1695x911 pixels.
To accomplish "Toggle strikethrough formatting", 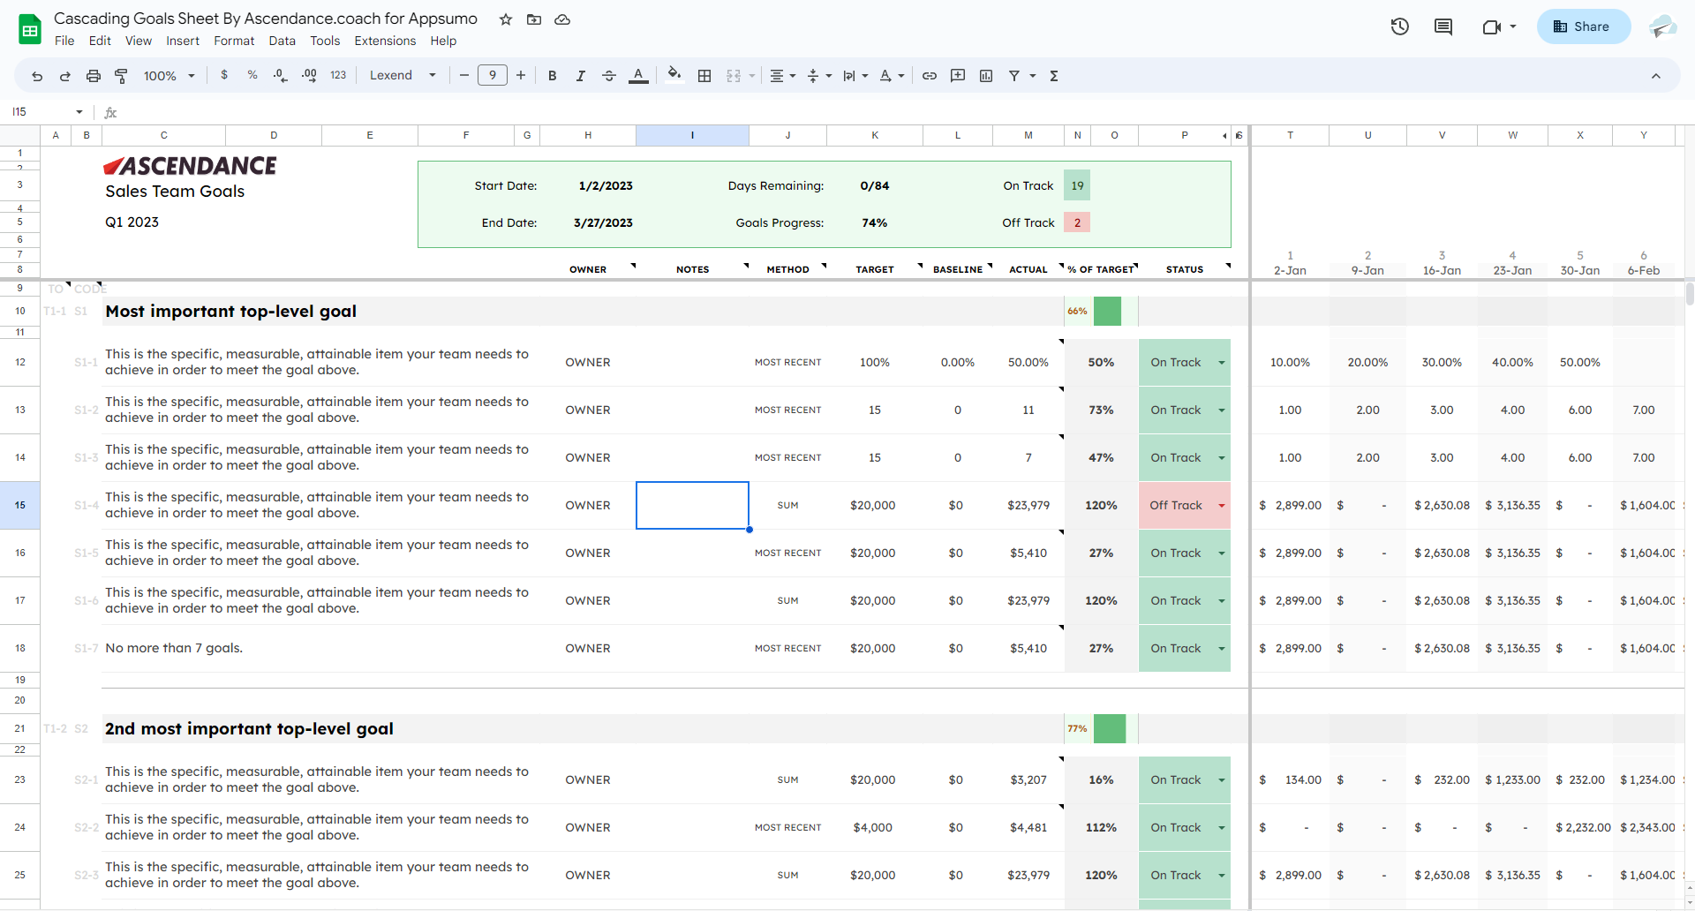I will coord(609,76).
